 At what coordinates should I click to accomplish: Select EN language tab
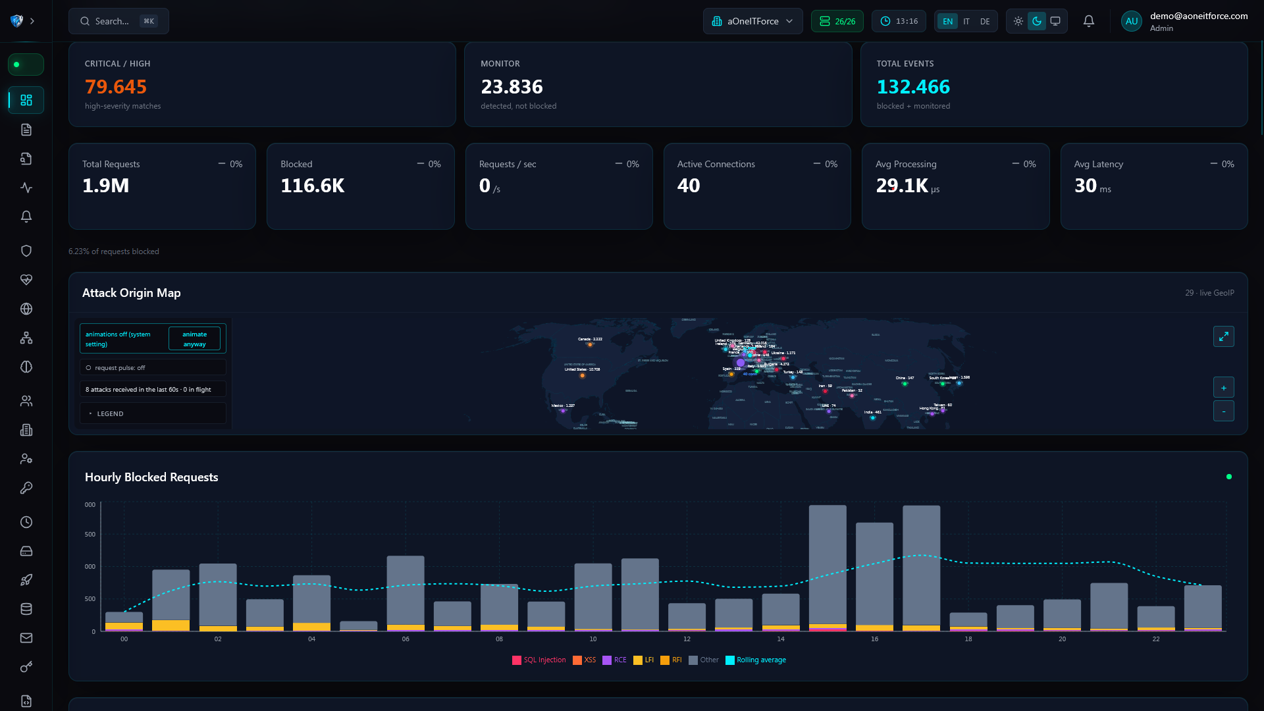tap(947, 21)
